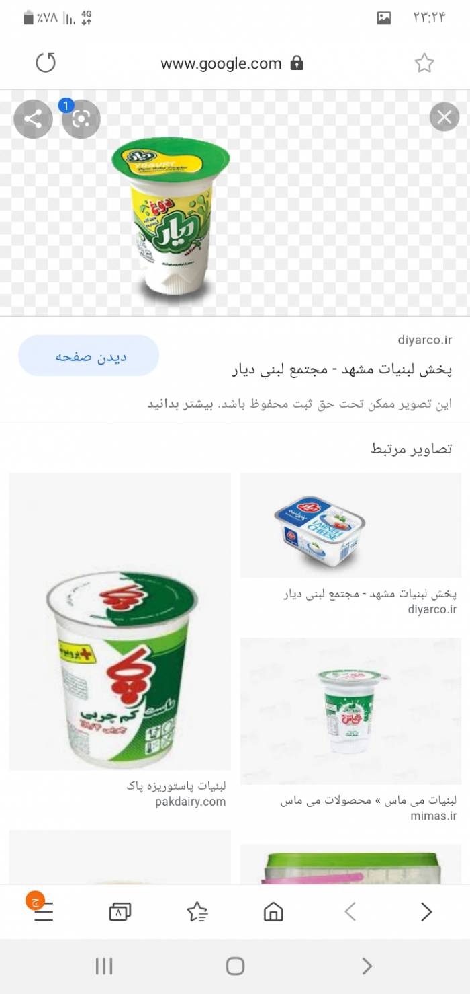Tap the دیدن صفحه button
The width and height of the screenshot is (470, 994).
coord(89,356)
